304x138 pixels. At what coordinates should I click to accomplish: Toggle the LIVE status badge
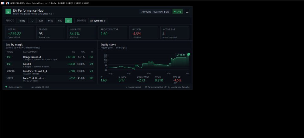tap(177, 12)
